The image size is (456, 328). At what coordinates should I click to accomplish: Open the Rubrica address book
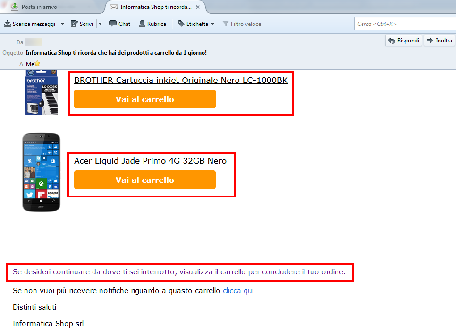(152, 24)
